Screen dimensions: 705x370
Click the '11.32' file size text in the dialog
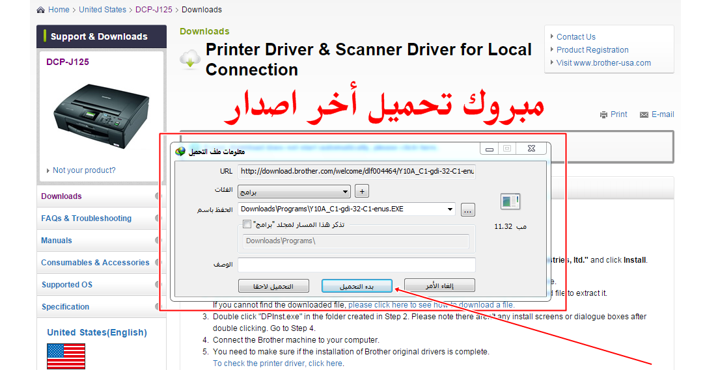pyautogui.click(x=503, y=226)
